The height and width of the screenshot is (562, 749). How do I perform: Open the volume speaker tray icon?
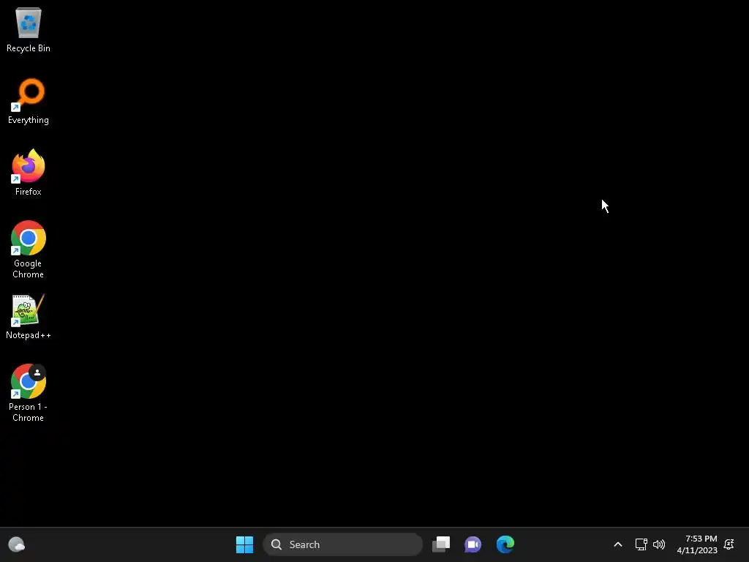[659, 544]
